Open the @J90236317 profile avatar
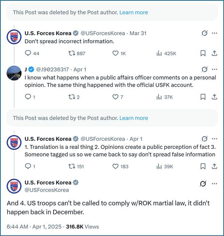Screen dimensions: 224x236 coord(14,73)
